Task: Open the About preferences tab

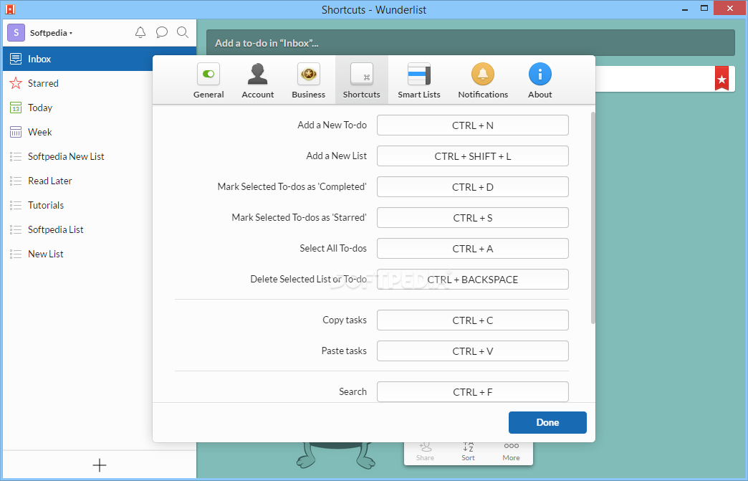Action: pyautogui.click(x=540, y=80)
